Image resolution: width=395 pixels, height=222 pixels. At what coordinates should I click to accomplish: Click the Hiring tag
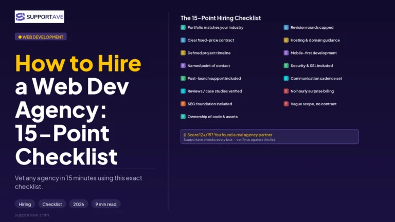(25, 204)
